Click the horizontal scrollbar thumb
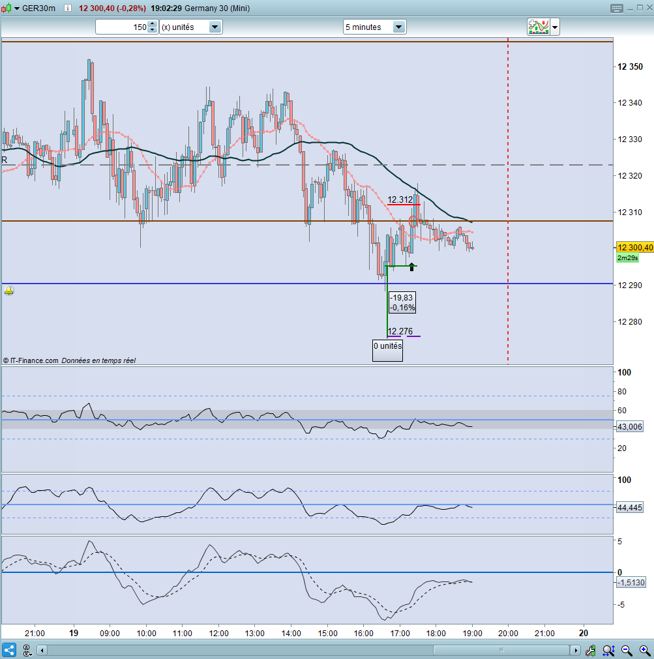The width and height of the screenshot is (654, 659). [x=501, y=650]
